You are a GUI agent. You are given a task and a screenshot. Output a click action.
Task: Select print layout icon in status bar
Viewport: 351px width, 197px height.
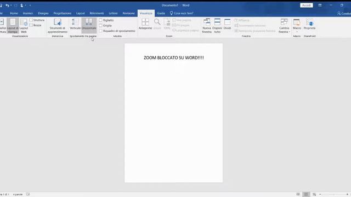pyautogui.click(x=306, y=194)
